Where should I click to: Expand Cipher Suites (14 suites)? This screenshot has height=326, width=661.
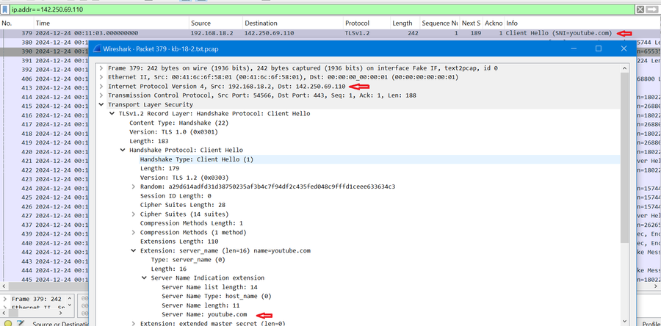click(133, 214)
